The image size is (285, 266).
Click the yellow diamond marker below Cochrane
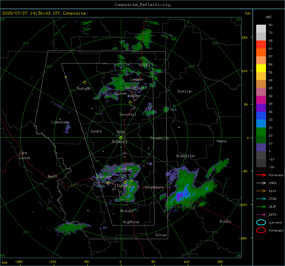(x=108, y=183)
